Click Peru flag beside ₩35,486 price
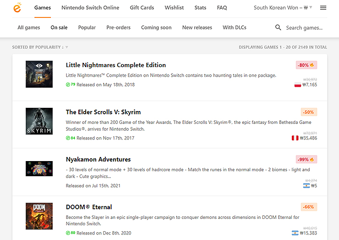Screen dimensions: 339x240 click(x=295, y=138)
